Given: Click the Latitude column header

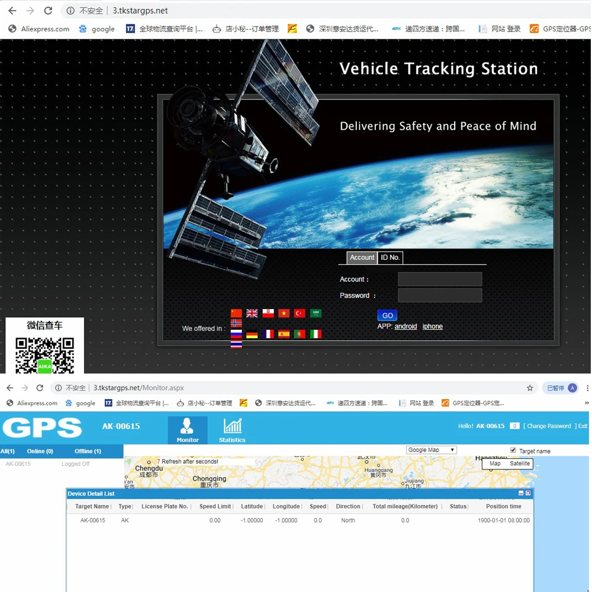Looking at the screenshot, I should [252, 506].
